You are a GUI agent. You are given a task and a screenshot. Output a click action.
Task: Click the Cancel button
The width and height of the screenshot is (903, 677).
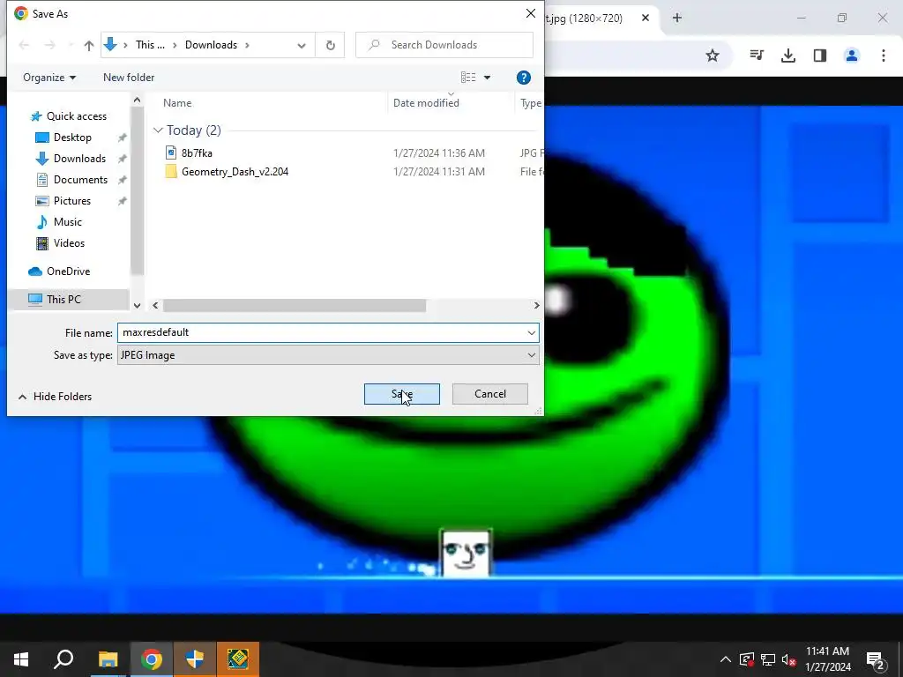coord(490,394)
